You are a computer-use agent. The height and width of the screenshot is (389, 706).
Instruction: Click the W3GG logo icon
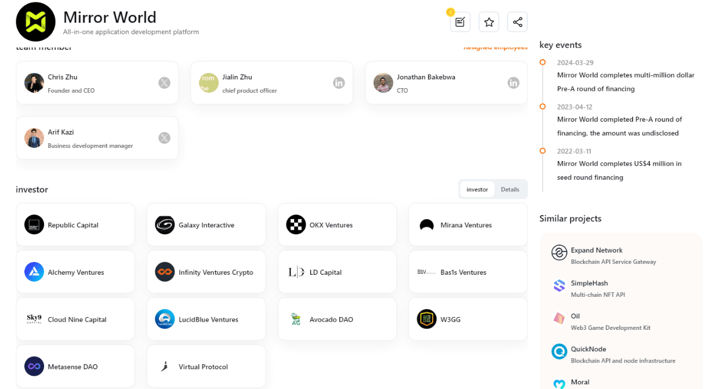click(x=427, y=319)
